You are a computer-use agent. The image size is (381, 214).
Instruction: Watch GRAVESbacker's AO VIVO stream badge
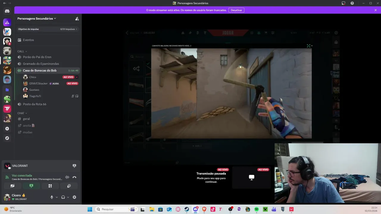pos(72,84)
